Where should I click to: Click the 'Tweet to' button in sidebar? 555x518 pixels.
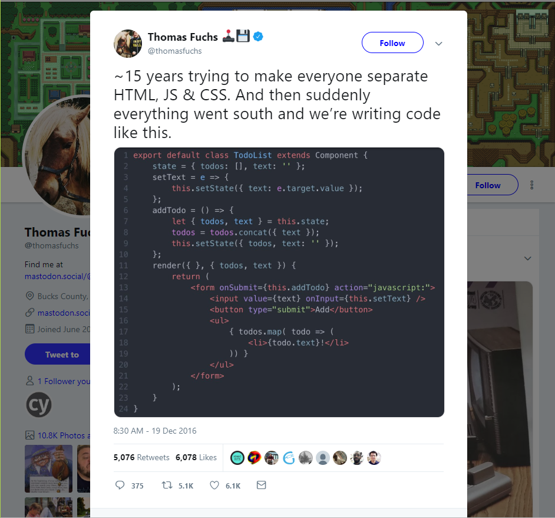point(58,354)
